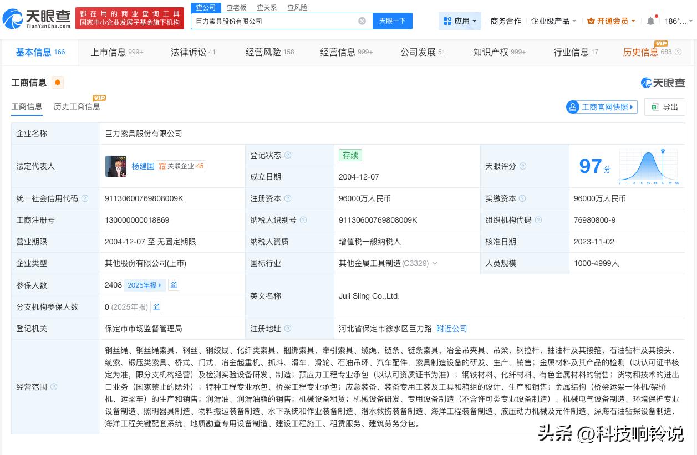Switch to the 法律诉讼 tab
697x455 pixels.
tap(193, 52)
